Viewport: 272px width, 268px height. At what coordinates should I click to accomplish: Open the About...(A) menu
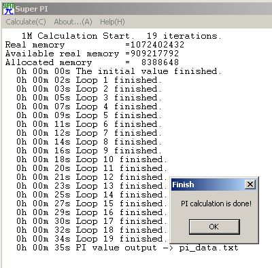pyautogui.click(x=73, y=22)
